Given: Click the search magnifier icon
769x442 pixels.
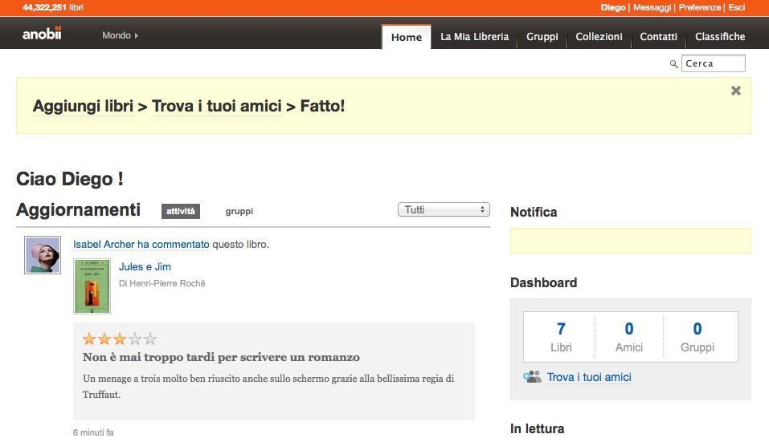Looking at the screenshot, I should pyautogui.click(x=674, y=64).
